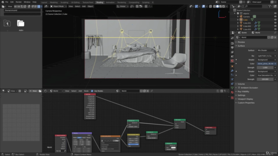Adjust second Strength 100.000 slider

tap(265, 79)
